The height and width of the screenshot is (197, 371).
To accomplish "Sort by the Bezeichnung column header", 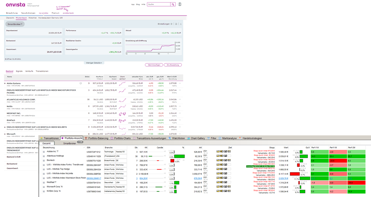I will pos(63,147).
